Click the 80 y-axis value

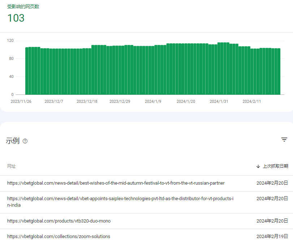(x=11, y=58)
